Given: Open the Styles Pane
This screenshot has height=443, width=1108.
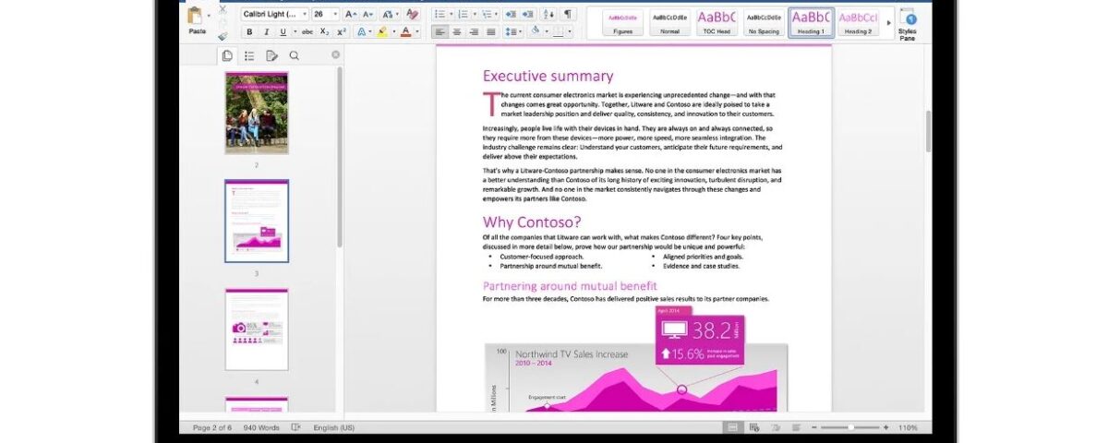Looking at the screenshot, I should coord(908,22).
